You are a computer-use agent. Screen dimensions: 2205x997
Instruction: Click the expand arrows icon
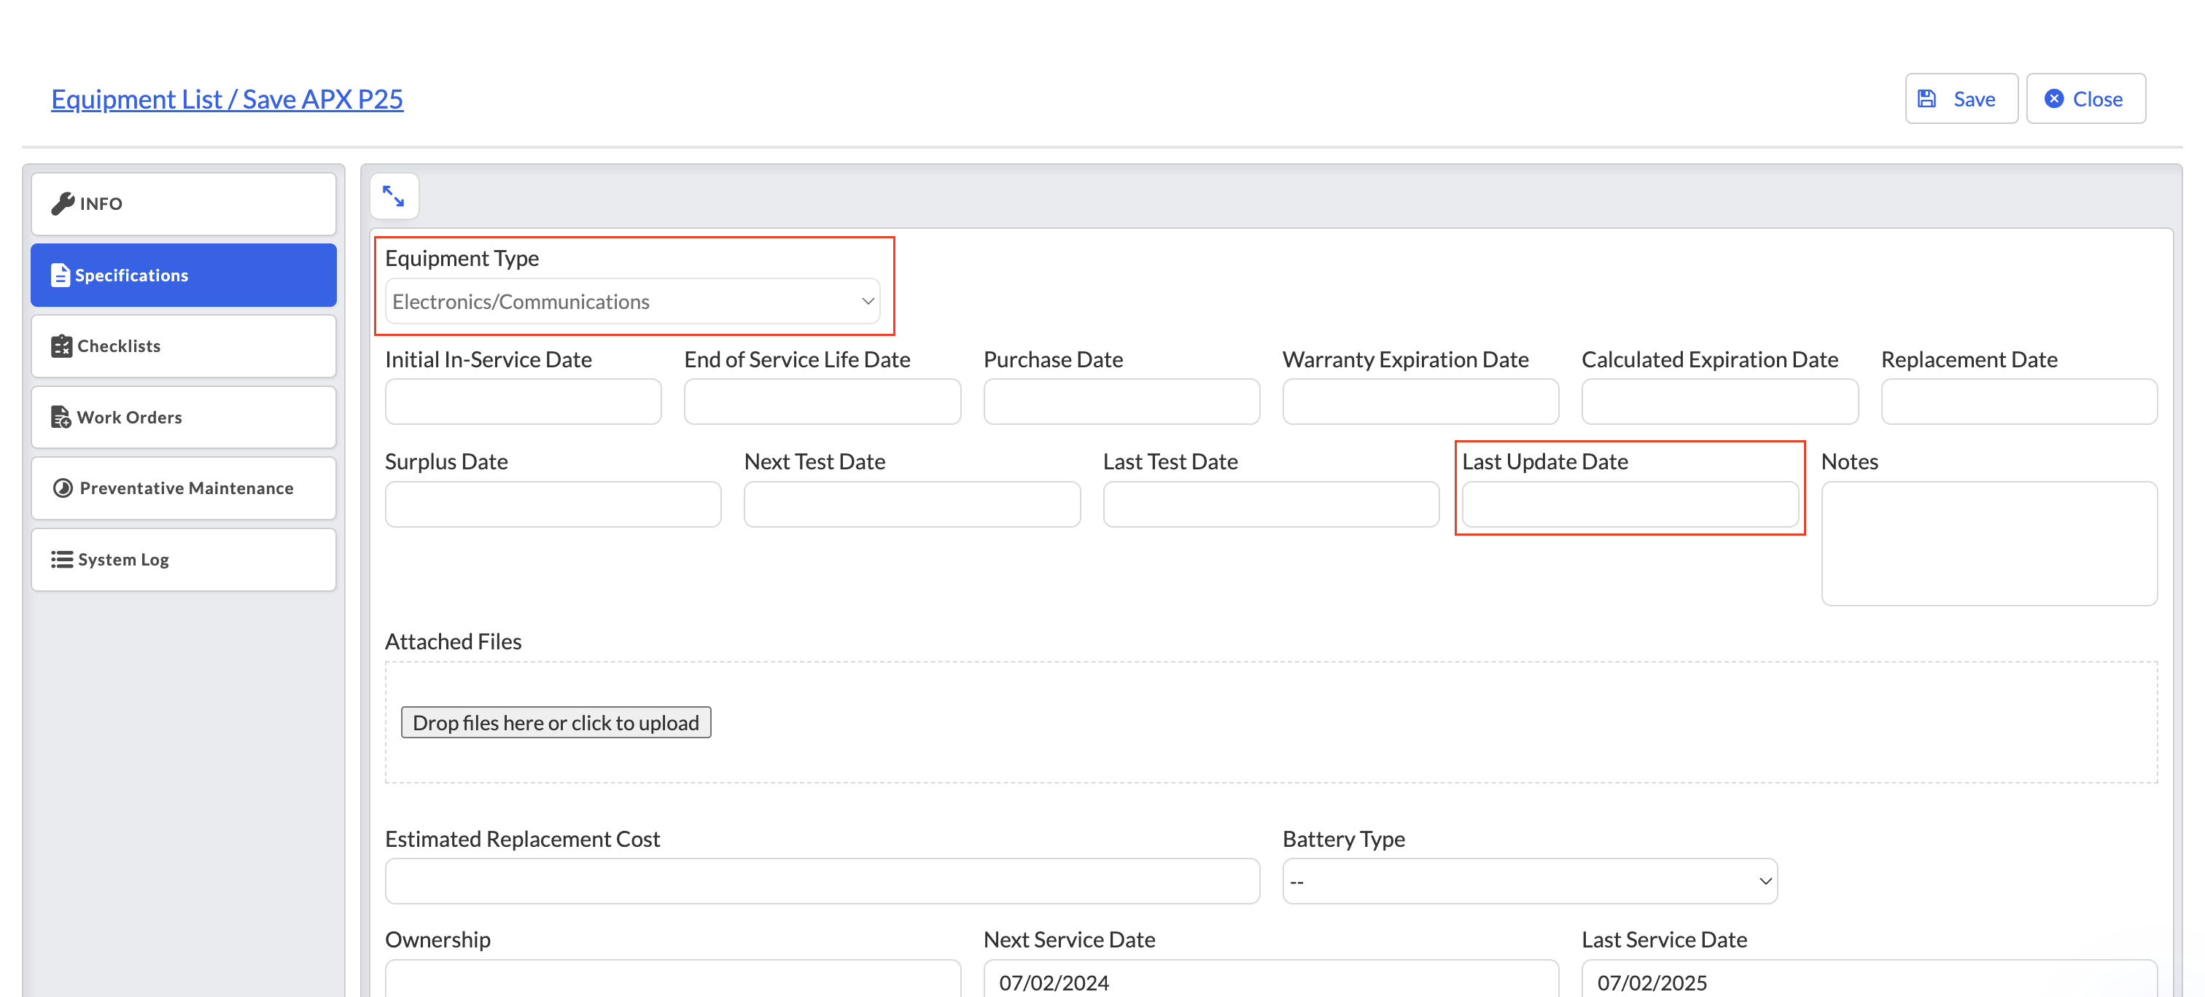point(394,196)
